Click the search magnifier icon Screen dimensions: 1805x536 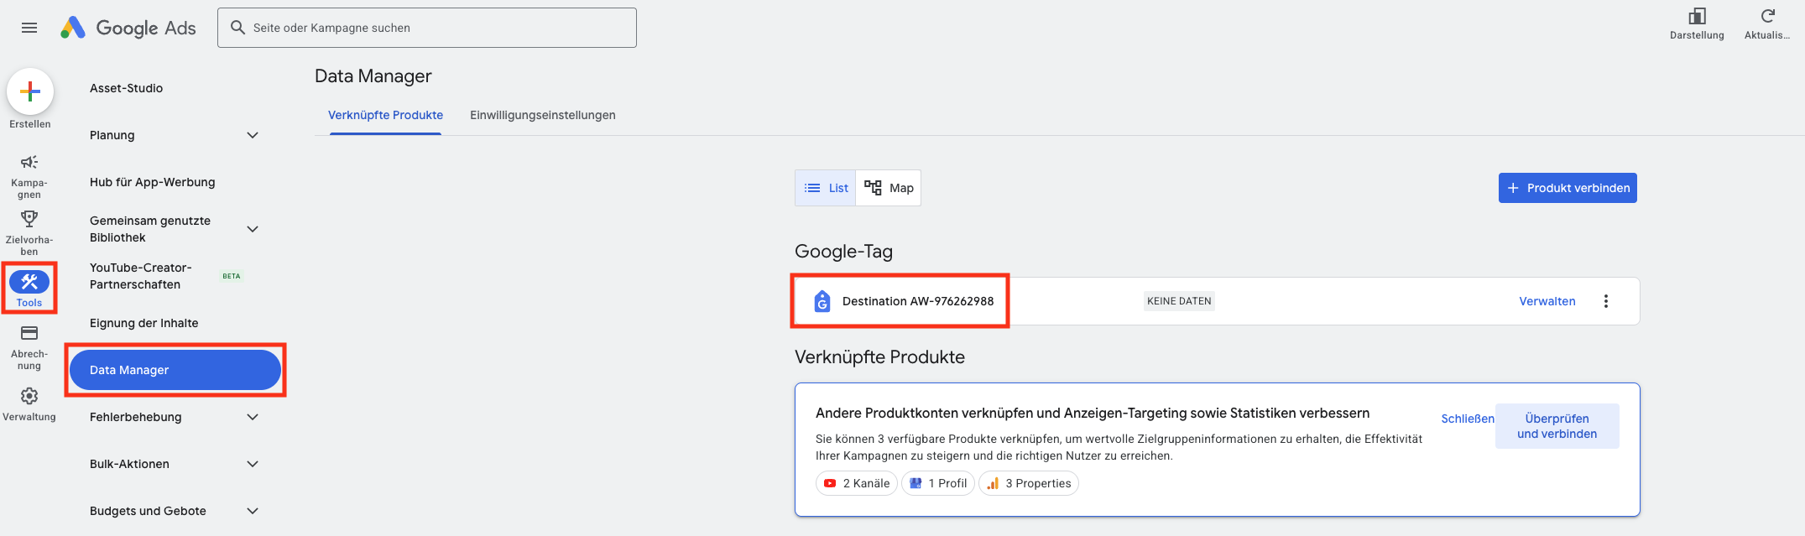(238, 28)
